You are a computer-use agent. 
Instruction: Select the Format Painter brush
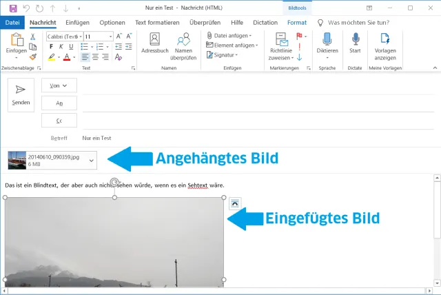coord(33,57)
